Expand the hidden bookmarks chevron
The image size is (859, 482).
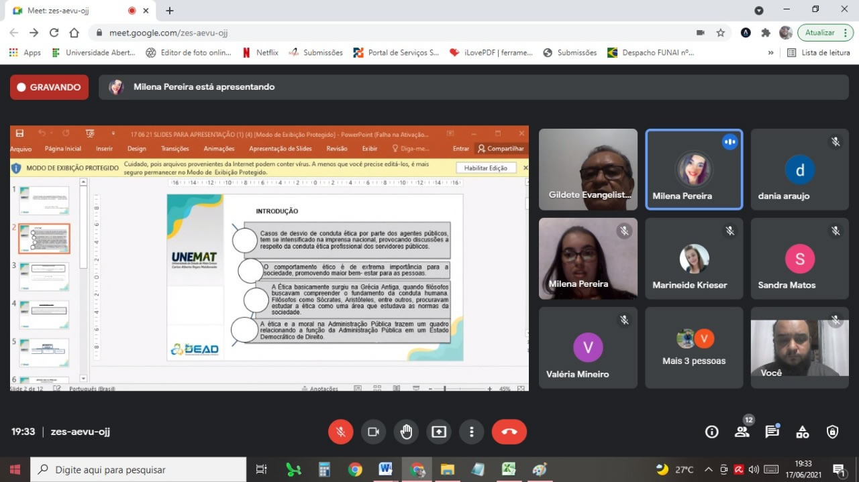pos(770,52)
